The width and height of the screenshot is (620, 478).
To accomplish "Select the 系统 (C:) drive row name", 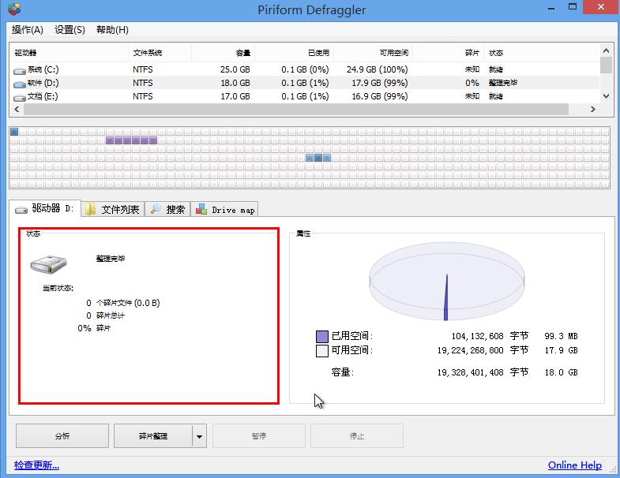I will [43, 69].
